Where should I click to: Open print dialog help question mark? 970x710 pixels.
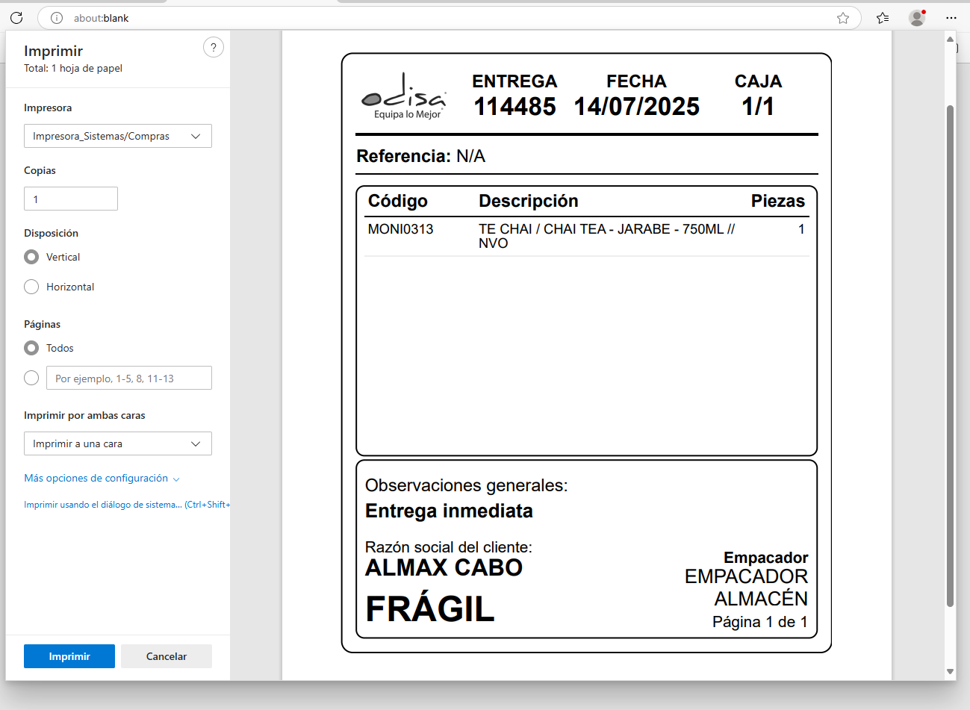click(214, 48)
